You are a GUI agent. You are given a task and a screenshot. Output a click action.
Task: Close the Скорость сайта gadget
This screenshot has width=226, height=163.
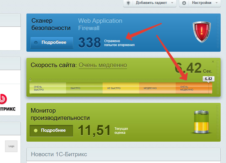tap(213, 62)
